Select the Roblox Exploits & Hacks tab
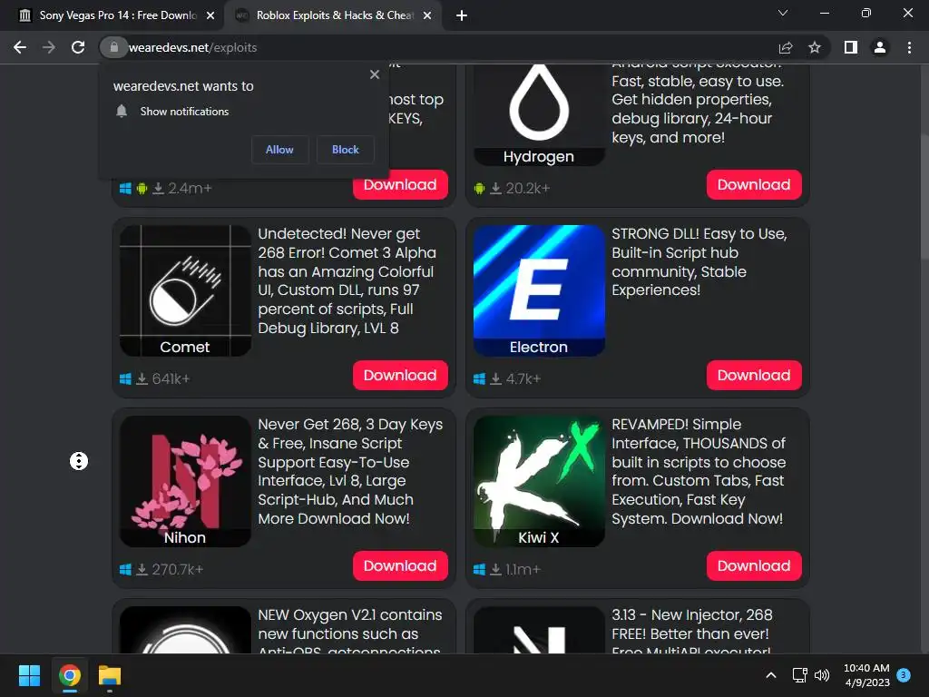The width and height of the screenshot is (929, 697). click(334, 15)
